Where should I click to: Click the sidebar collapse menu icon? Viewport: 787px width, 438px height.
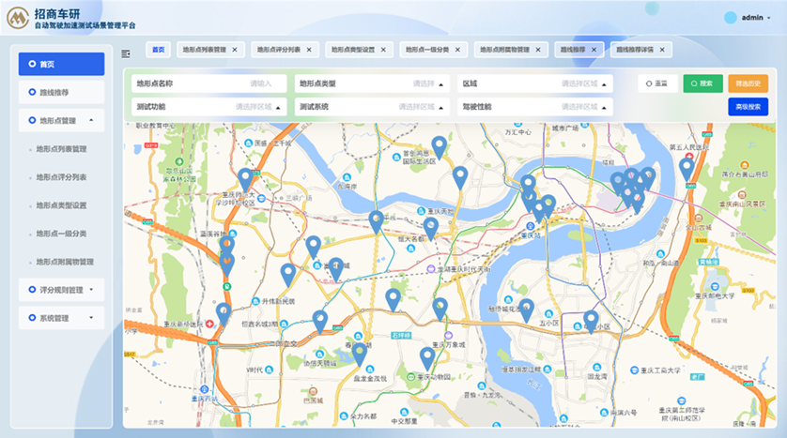click(126, 53)
